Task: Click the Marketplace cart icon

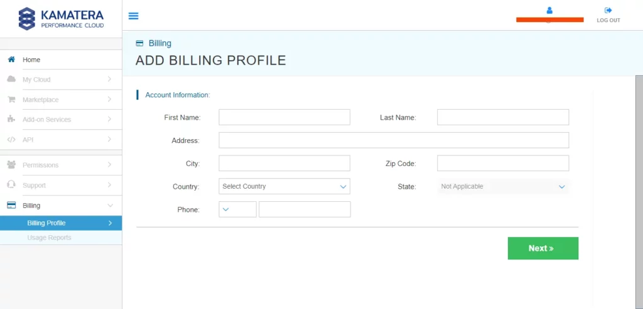Action: (11, 100)
